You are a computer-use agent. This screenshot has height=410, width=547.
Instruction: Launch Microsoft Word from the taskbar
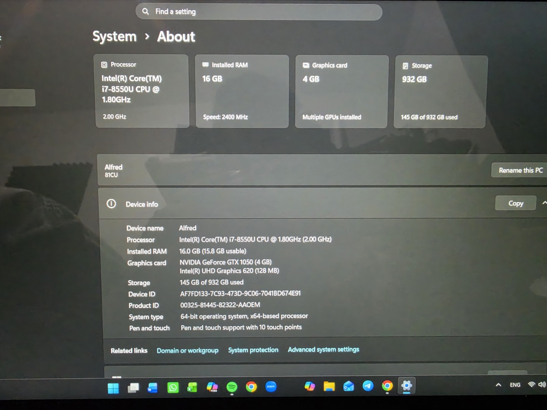pyautogui.click(x=152, y=387)
